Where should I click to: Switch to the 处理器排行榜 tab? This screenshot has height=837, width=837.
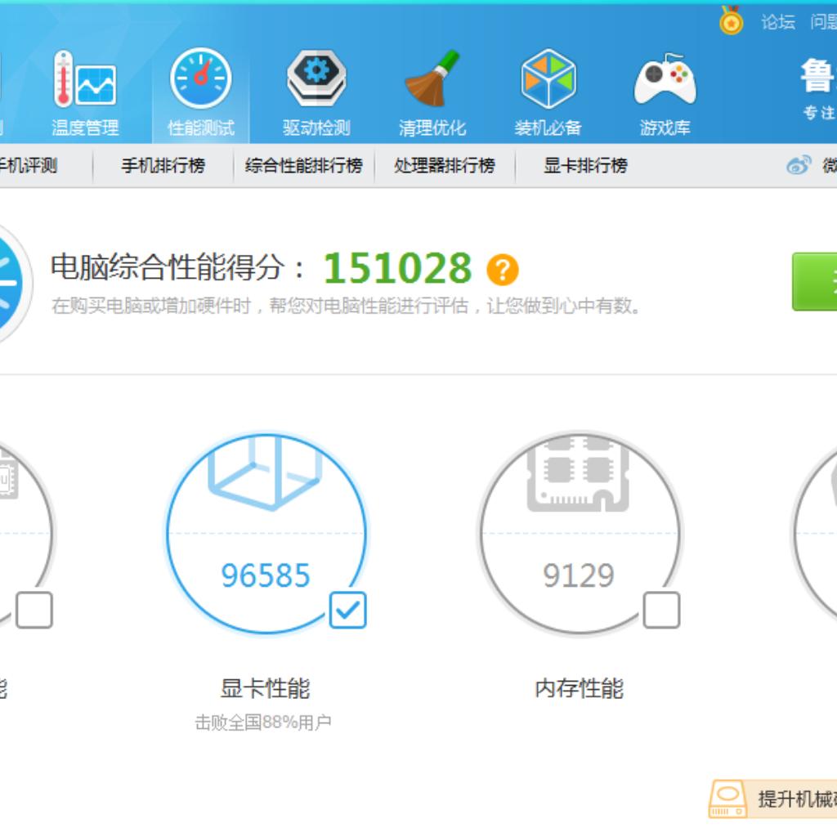pyautogui.click(x=444, y=166)
